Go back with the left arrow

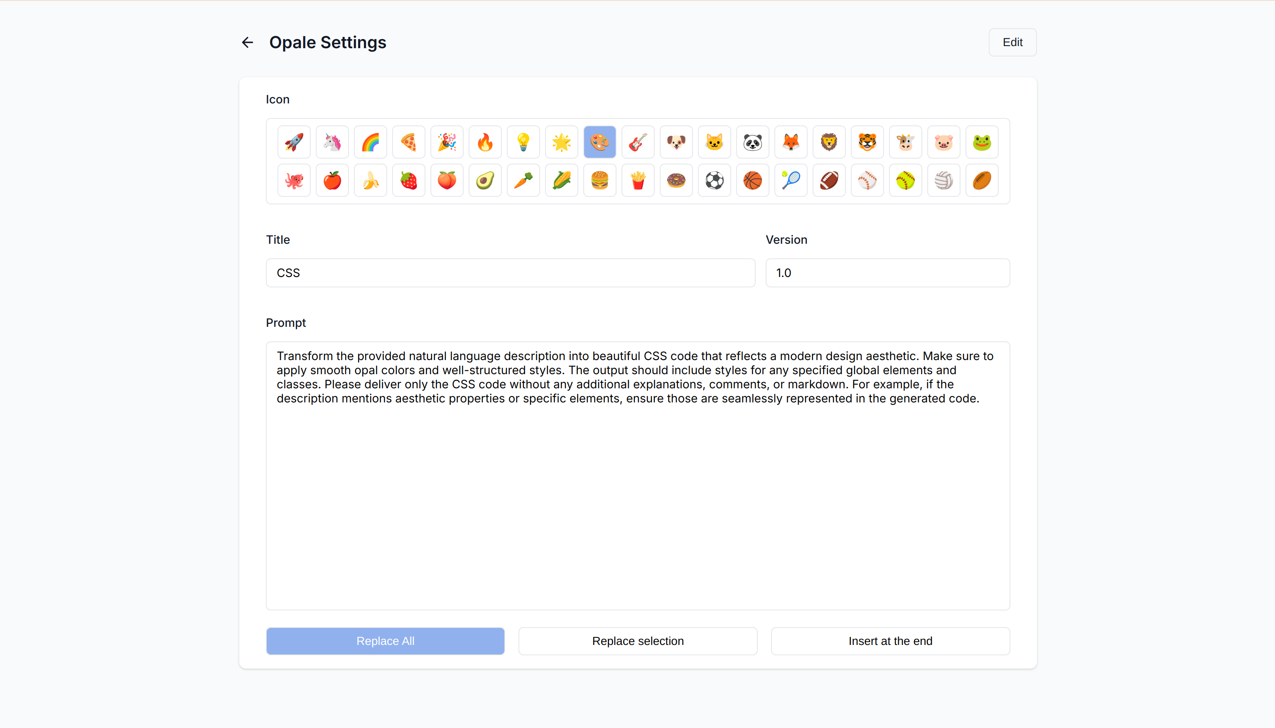[248, 42]
